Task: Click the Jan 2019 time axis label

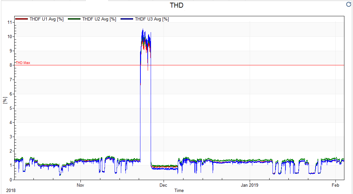Action: [x=249, y=185]
